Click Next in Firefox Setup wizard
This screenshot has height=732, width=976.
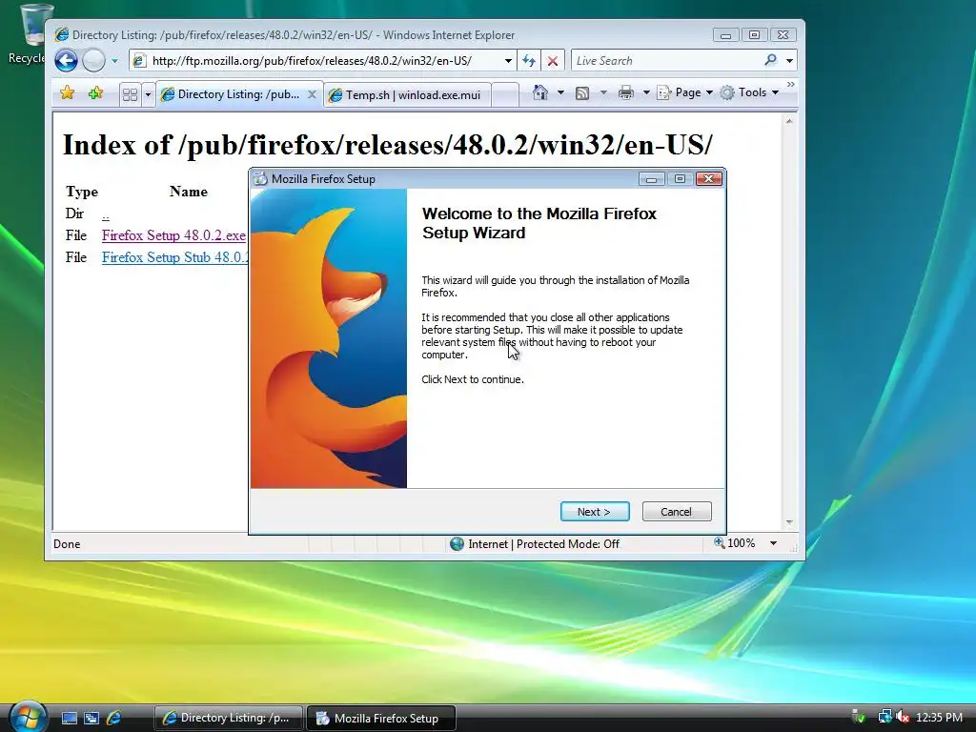(x=595, y=512)
